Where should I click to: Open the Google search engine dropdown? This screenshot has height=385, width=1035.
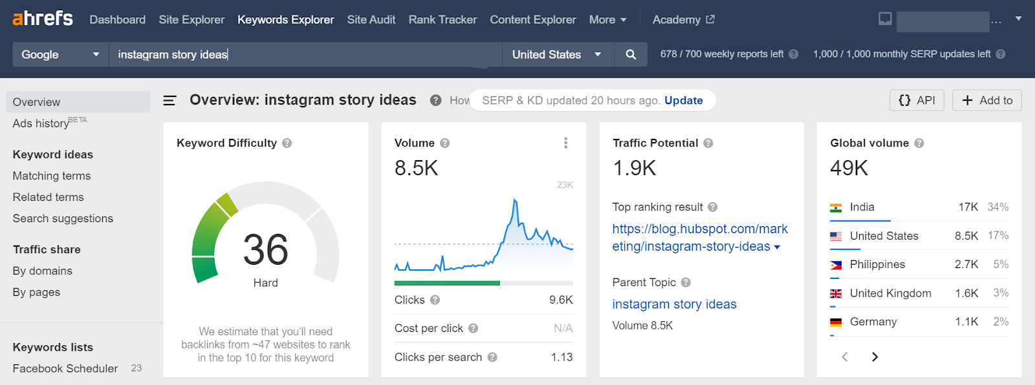(x=60, y=55)
